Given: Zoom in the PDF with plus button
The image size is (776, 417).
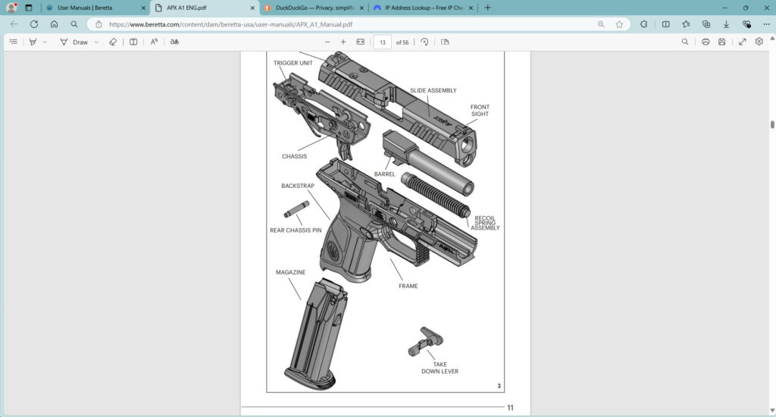Looking at the screenshot, I should 343,42.
